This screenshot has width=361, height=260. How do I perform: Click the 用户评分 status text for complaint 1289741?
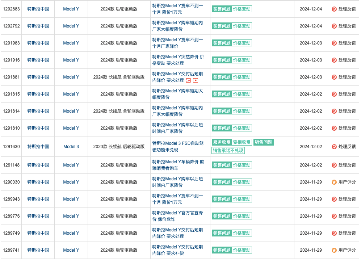click(347, 250)
